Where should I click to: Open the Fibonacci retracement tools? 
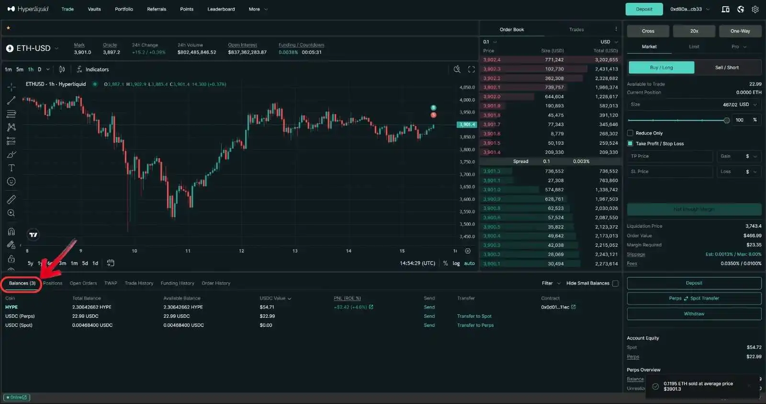click(11, 114)
